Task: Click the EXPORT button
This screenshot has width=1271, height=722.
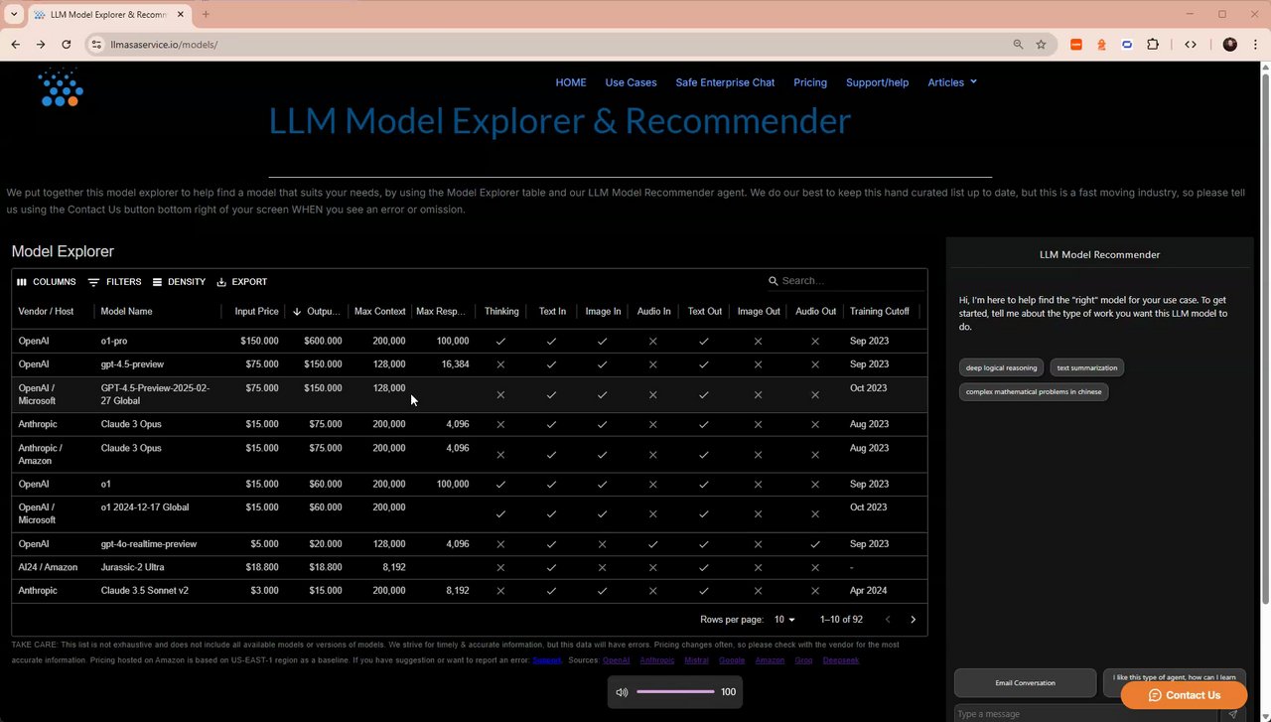Action: click(241, 282)
